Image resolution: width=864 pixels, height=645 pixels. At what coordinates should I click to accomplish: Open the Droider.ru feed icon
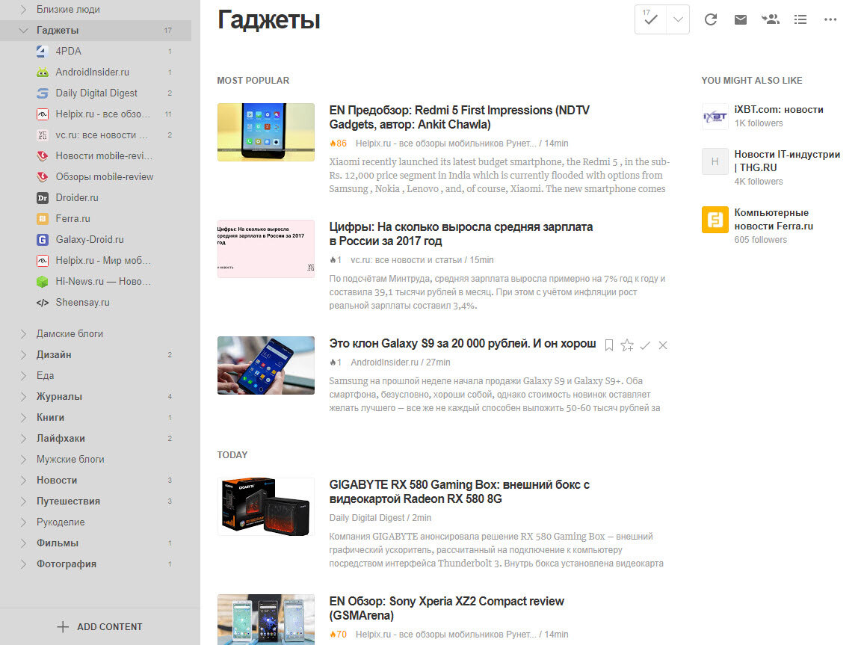(43, 198)
